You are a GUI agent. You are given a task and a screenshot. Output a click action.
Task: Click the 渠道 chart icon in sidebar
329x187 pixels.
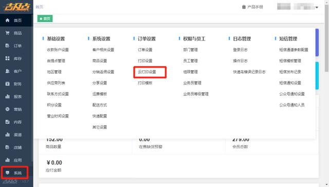[7, 135]
